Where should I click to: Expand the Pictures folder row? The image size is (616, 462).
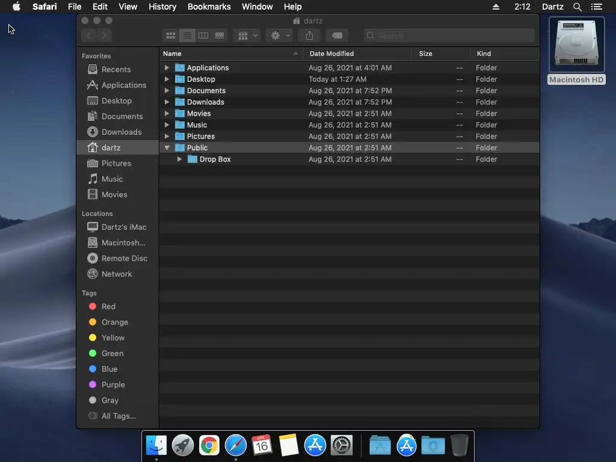click(x=167, y=136)
